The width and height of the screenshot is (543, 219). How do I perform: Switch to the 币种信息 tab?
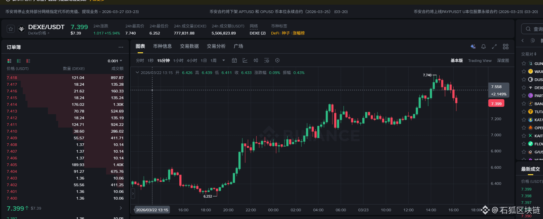coord(163,46)
